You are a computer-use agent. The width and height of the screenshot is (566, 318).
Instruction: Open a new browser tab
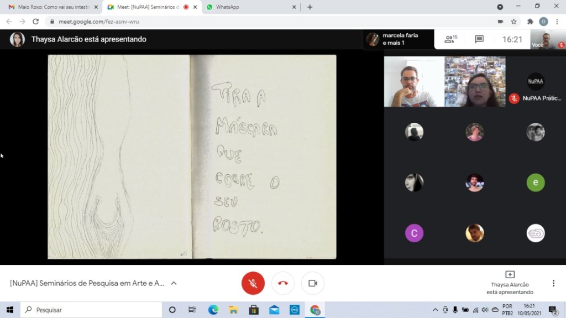pyautogui.click(x=310, y=7)
